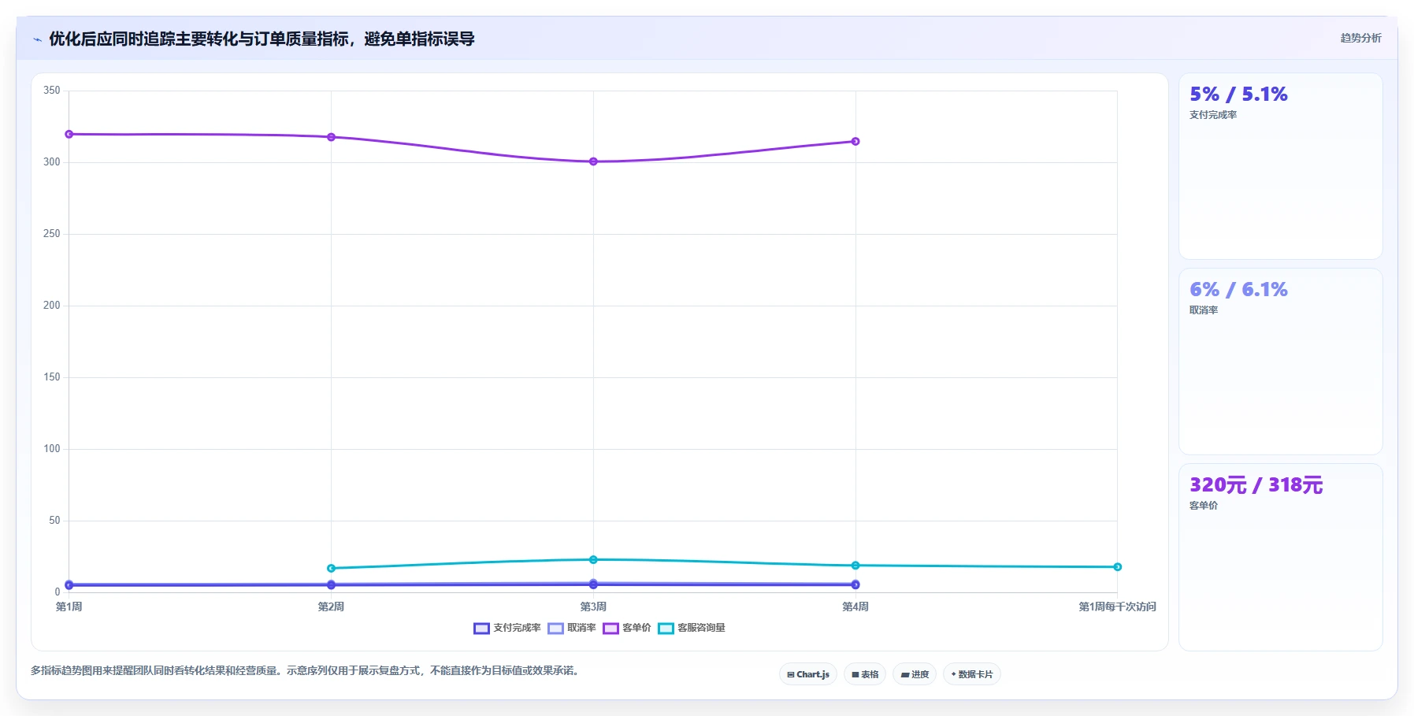1414x716 pixels.
Task: Click the 第4周 axis label
Action: pyautogui.click(x=855, y=607)
